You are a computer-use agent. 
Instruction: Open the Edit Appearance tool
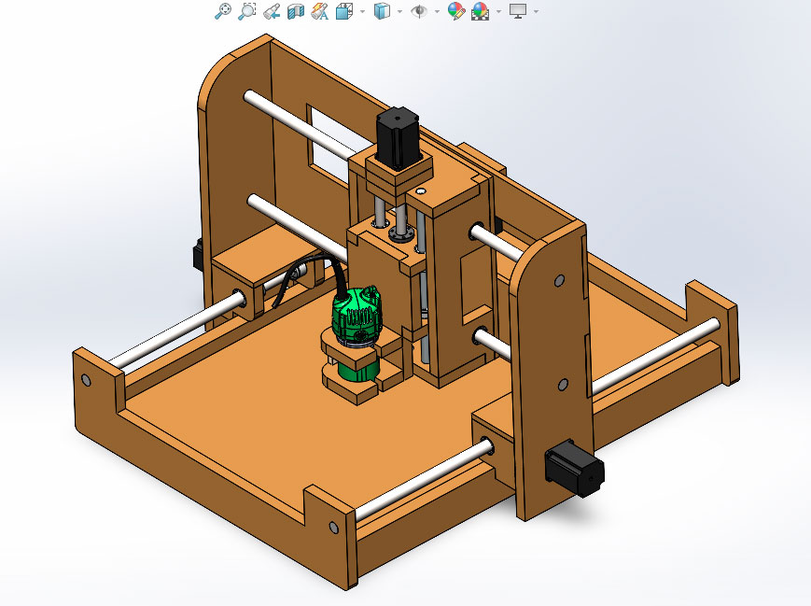click(x=456, y=11)
